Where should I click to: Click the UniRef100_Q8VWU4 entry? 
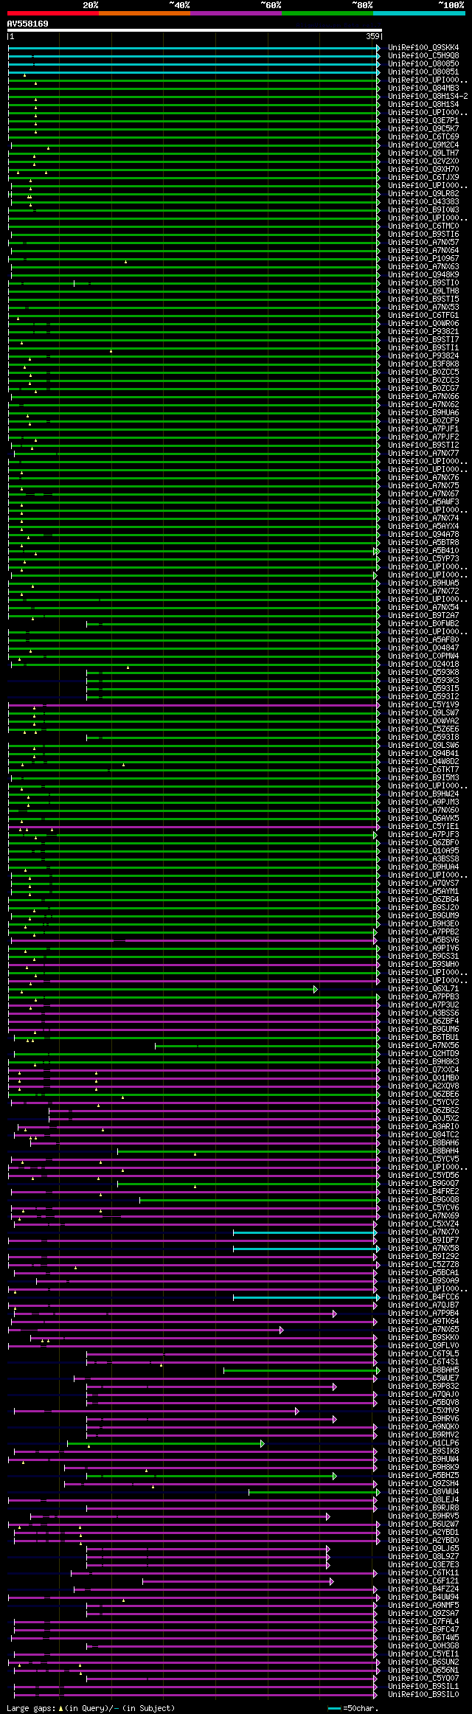click(x=423, y=1492)
